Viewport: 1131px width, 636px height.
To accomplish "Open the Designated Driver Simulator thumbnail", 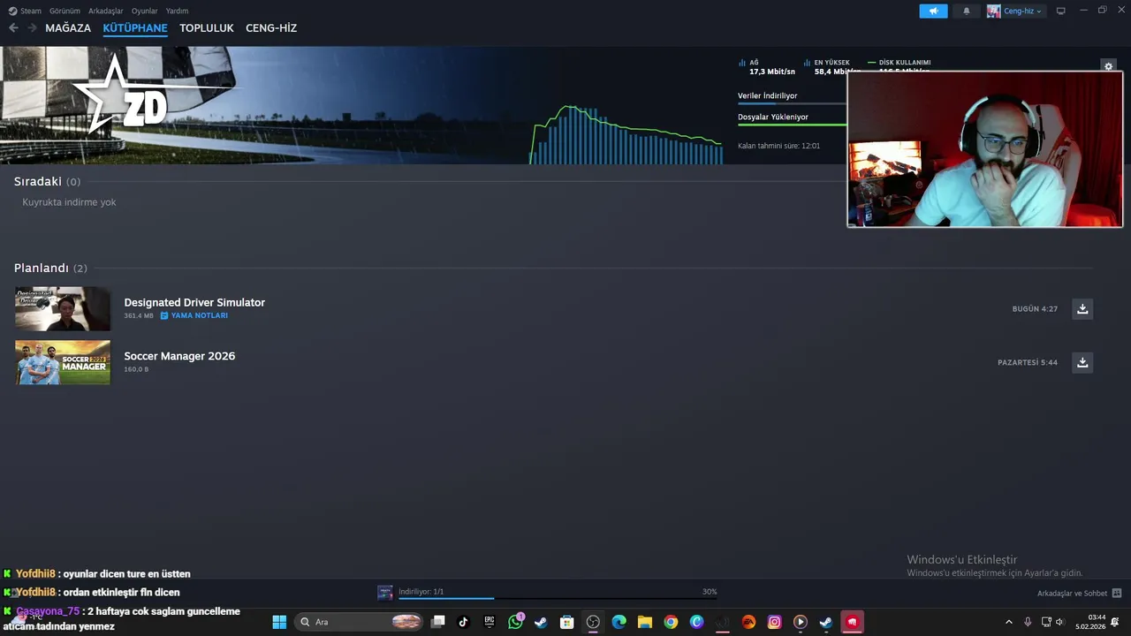I will 63,308.
